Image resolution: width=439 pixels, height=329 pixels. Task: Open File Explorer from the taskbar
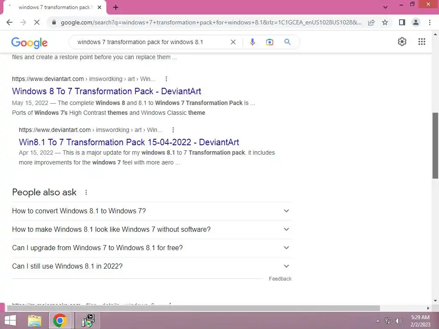coord(35,320)
